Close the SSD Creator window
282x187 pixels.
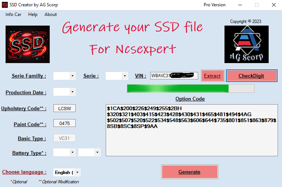[x=273, y=5]
